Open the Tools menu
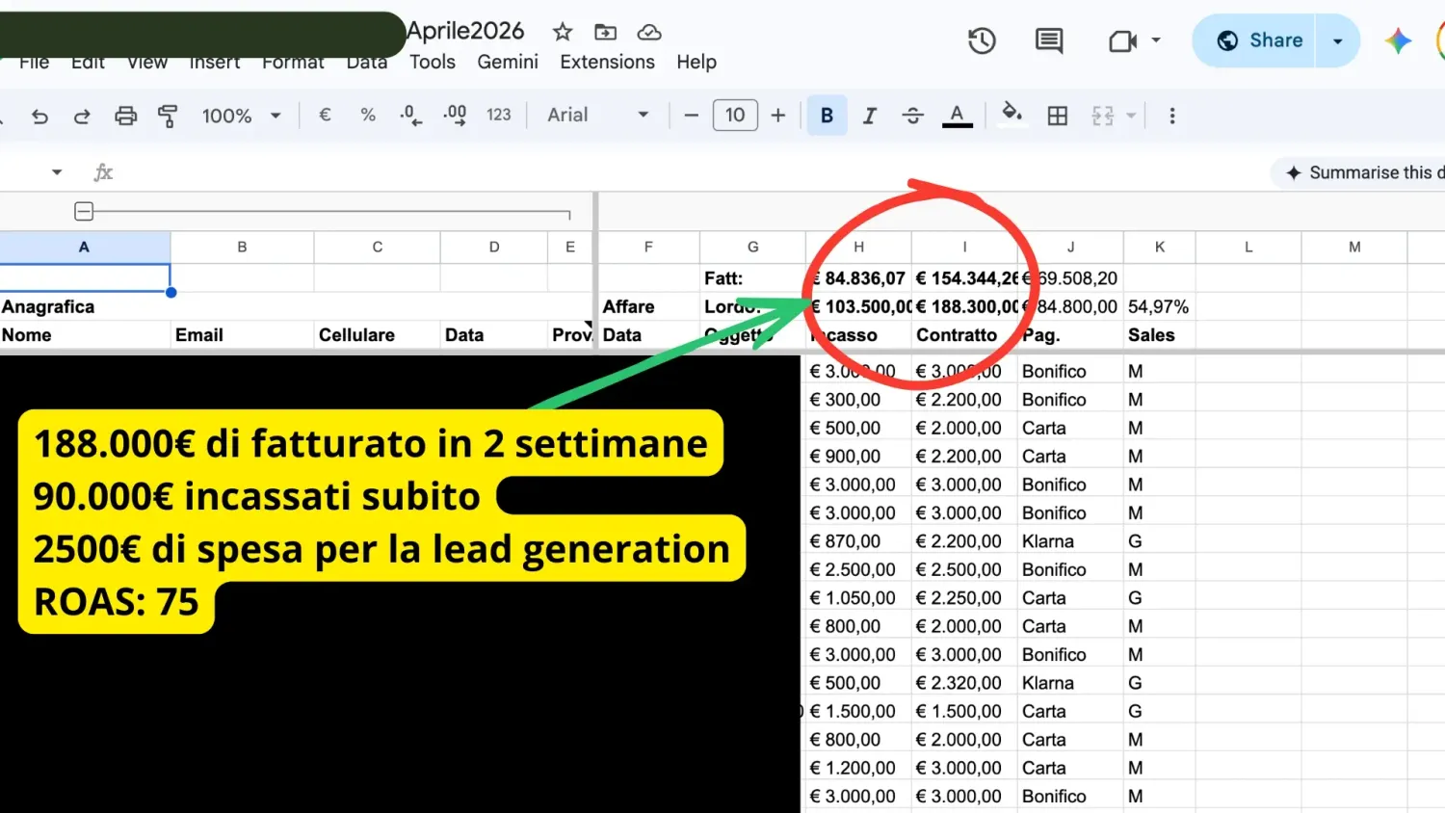This screenshot has width=1445, height=813. [x=433, y=62]
